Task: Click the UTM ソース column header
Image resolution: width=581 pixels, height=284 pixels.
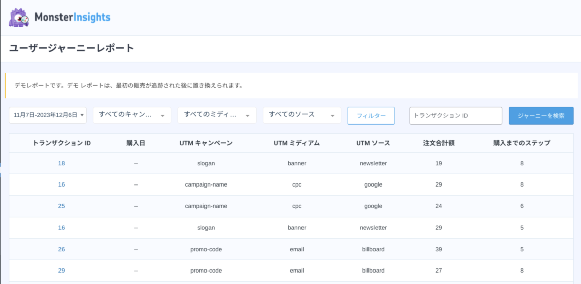Action: 373,143
